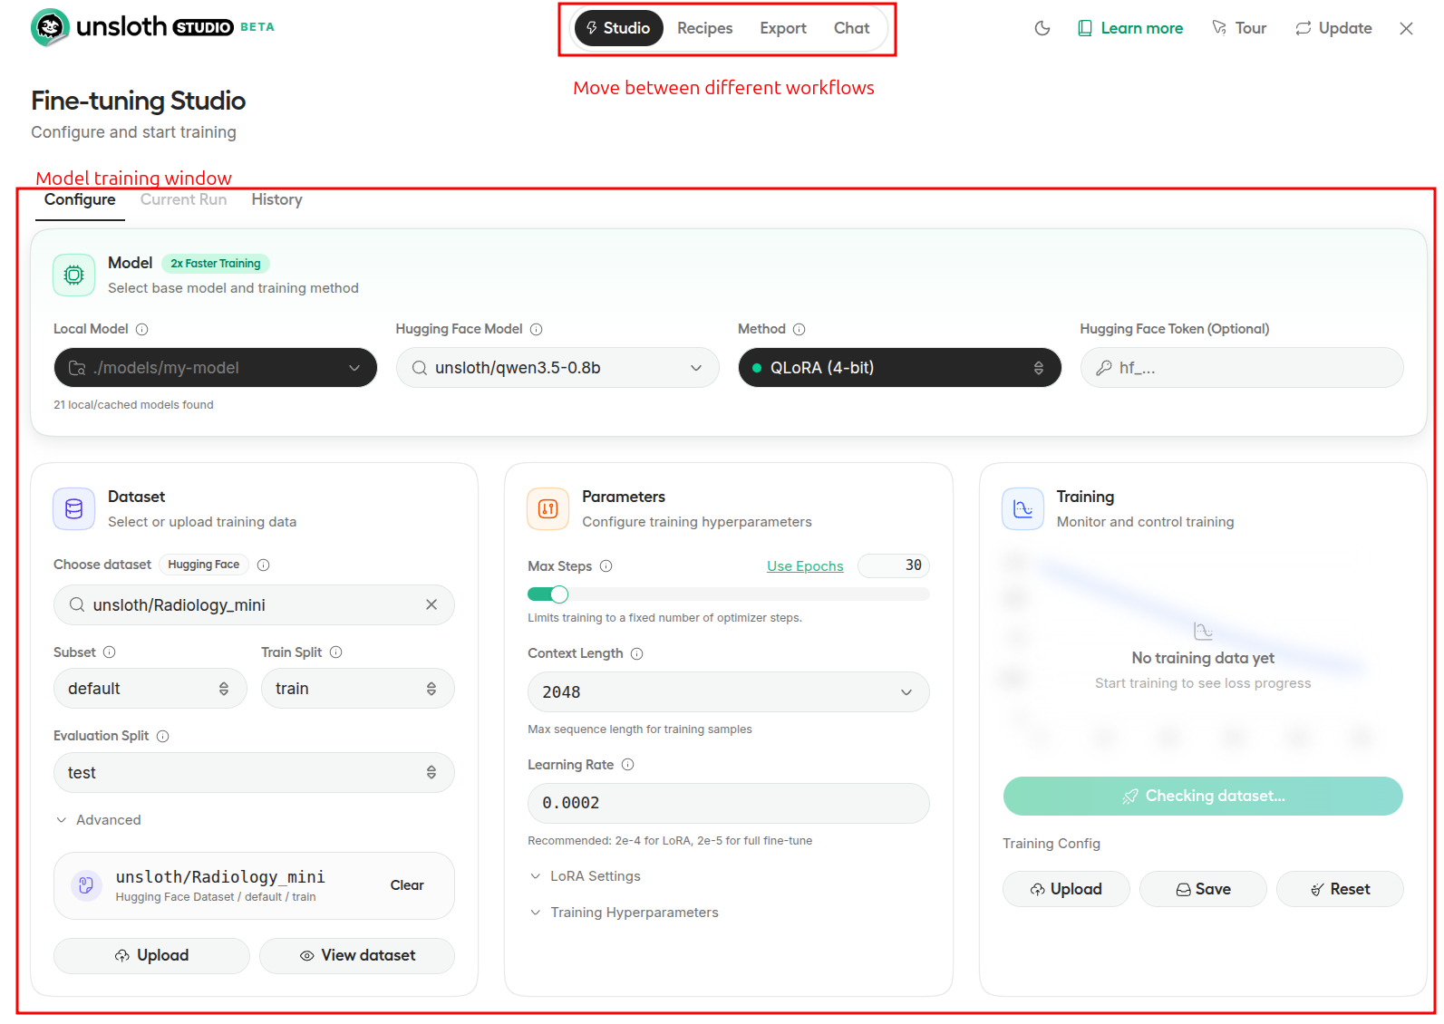Click Upload button in Dataset card

click(x=151, y=956)
